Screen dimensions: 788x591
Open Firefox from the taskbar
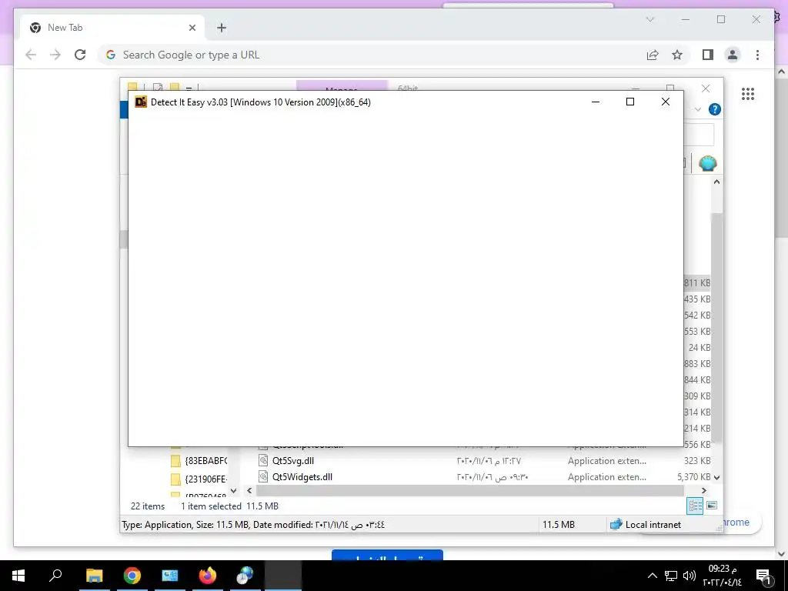click(x=208, y=576)
